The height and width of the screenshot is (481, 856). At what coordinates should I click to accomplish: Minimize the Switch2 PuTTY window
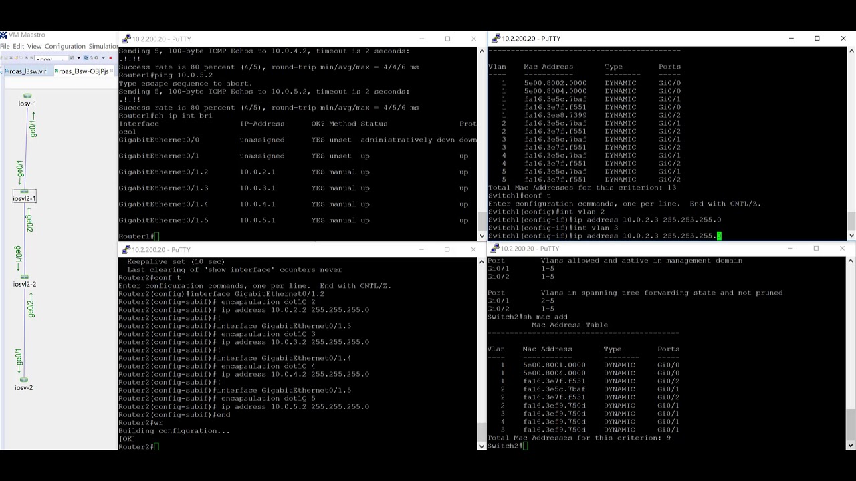(790, 249)
